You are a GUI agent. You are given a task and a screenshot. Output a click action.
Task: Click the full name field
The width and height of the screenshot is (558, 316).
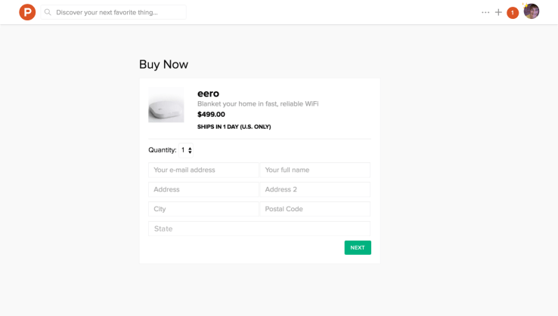(315, 170)
